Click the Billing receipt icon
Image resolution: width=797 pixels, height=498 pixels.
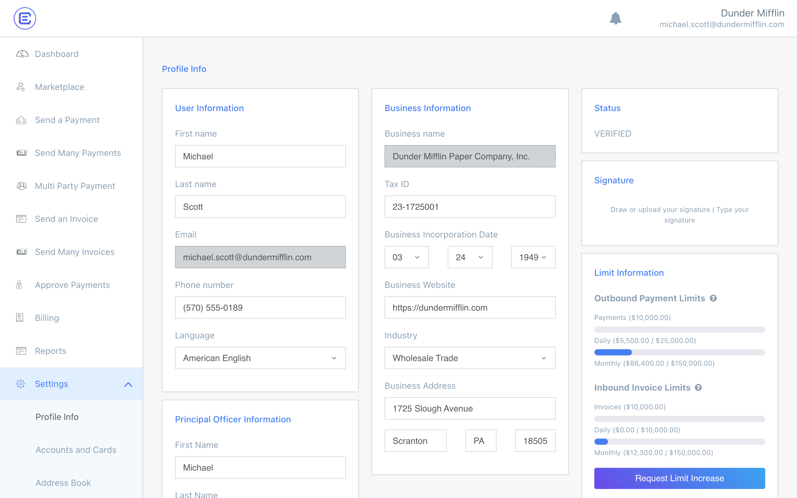coord(20,317)
